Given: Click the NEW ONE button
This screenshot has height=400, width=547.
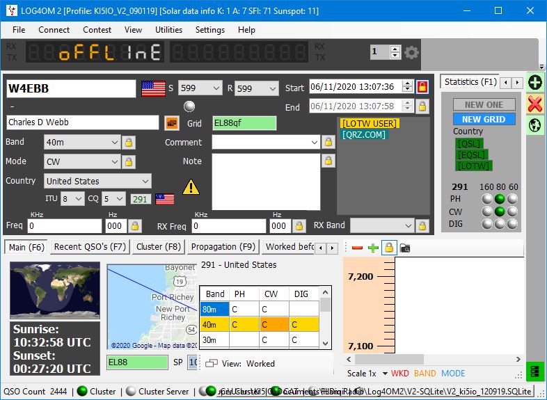Looking at the screenshot, I should (x=484, y=104).
